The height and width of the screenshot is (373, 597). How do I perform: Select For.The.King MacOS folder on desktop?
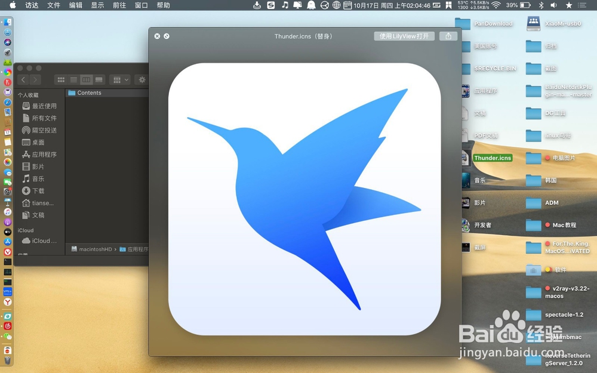point(558,248)
